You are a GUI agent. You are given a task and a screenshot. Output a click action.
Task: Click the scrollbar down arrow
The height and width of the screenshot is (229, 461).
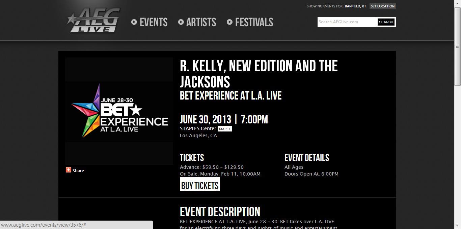(x=458, y=226)
